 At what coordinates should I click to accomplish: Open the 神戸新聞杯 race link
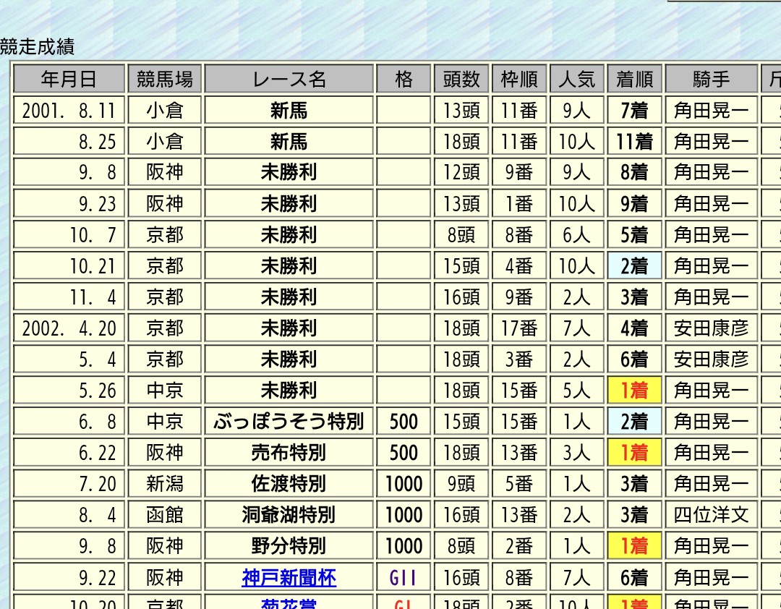tap(289, 578)
